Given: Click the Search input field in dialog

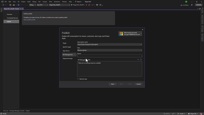Looking at the screenshot, I should pos(110,56).
